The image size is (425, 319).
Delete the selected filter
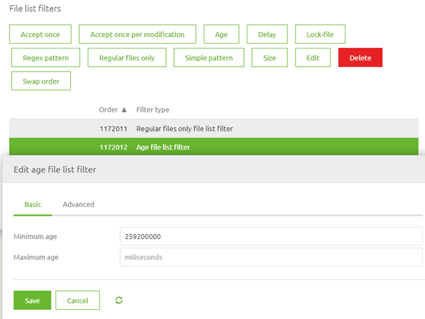click(x=360, y=58)
